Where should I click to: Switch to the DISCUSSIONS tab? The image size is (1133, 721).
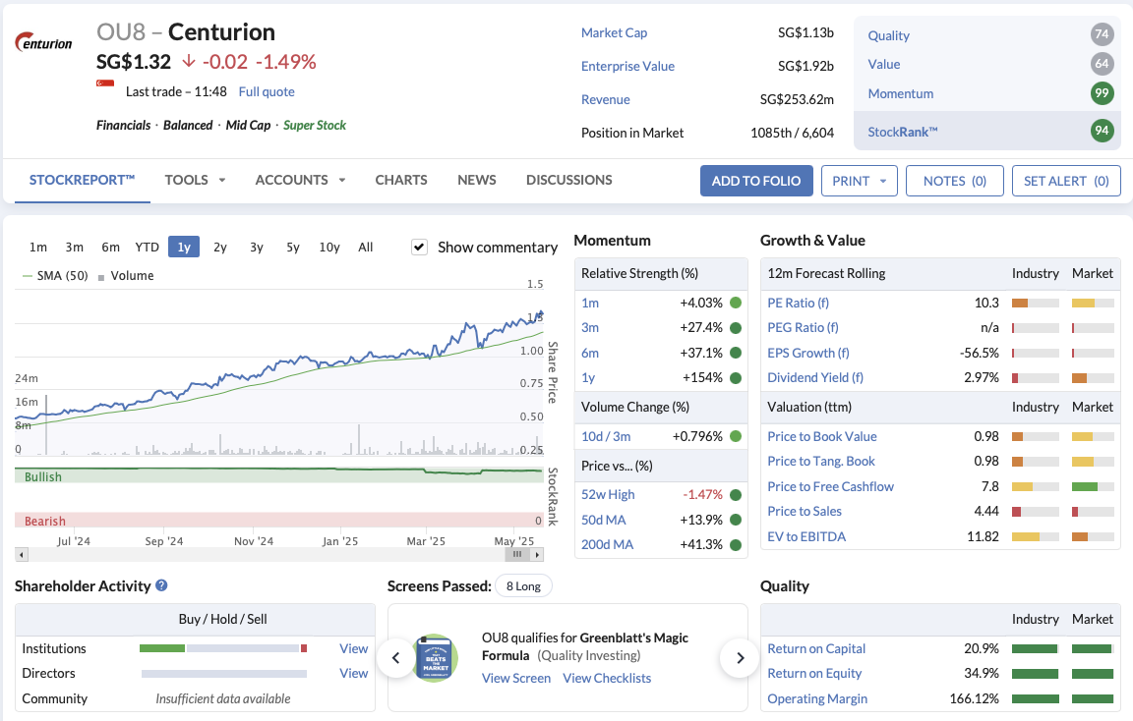click(568, 180)
